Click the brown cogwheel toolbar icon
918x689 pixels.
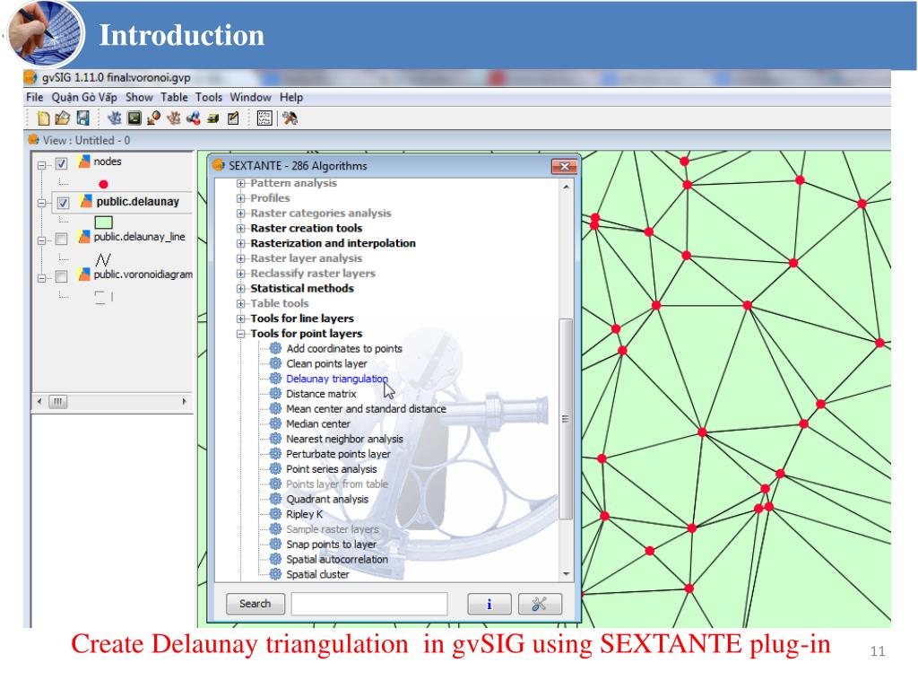(x=173, y=118)
